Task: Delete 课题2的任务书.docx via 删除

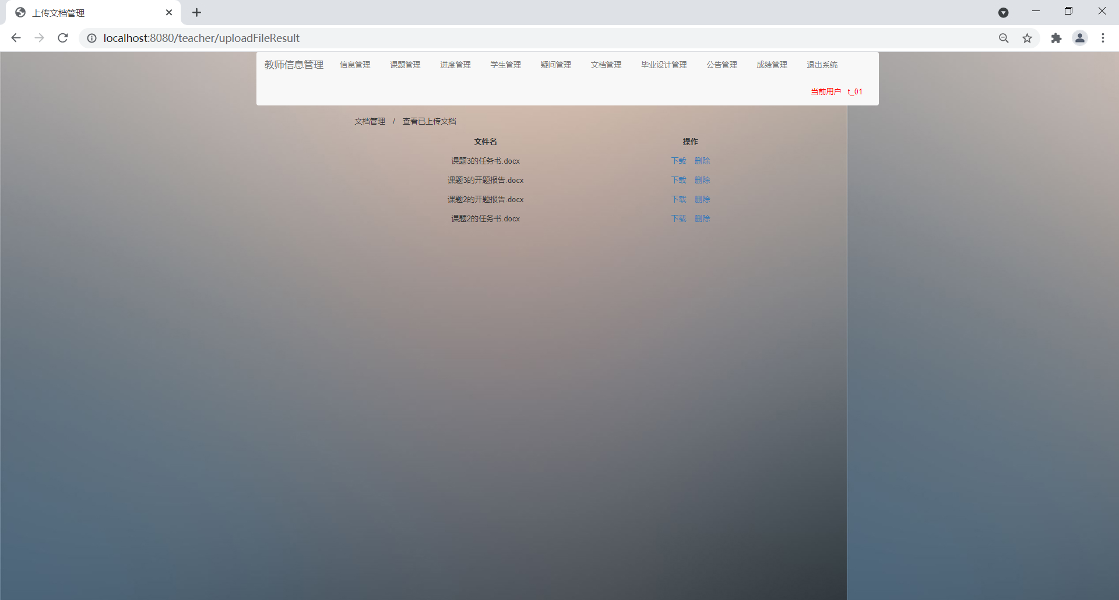Action: point(702,218)
